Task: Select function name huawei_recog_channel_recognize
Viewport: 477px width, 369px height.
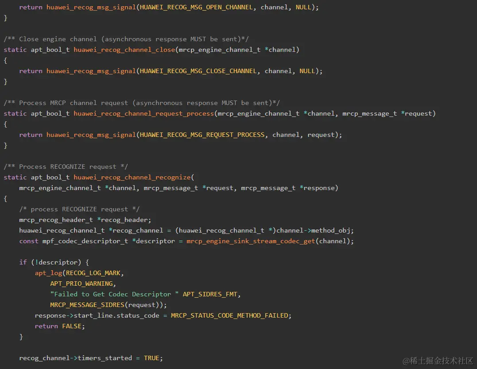Action: [x=132, y=177]
